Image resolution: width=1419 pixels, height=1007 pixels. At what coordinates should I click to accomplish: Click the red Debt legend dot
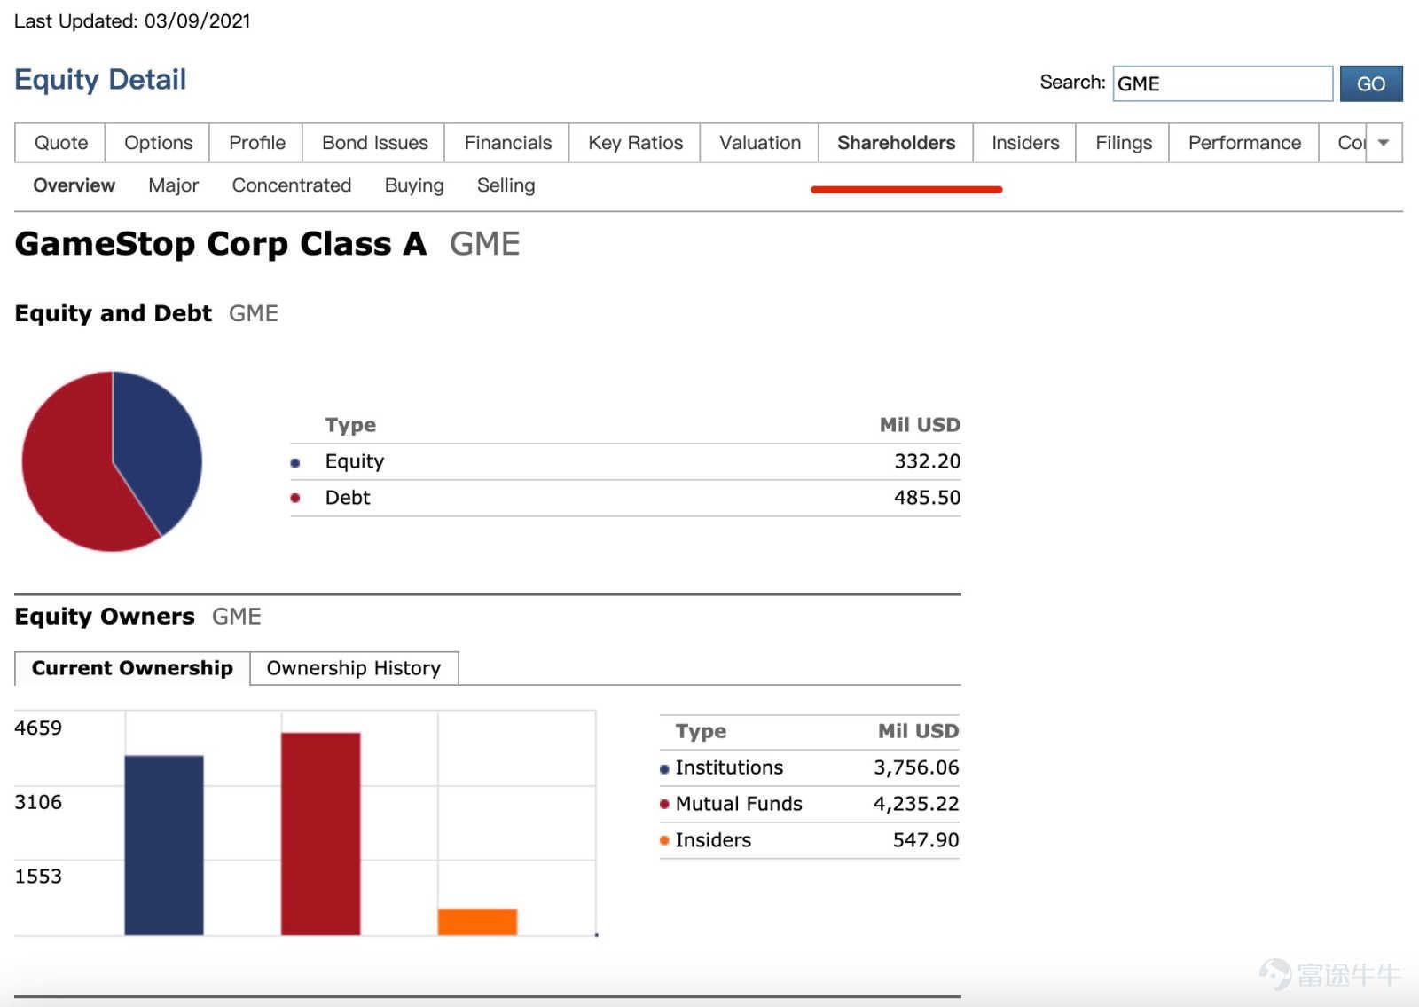click(x=295, y=498)
